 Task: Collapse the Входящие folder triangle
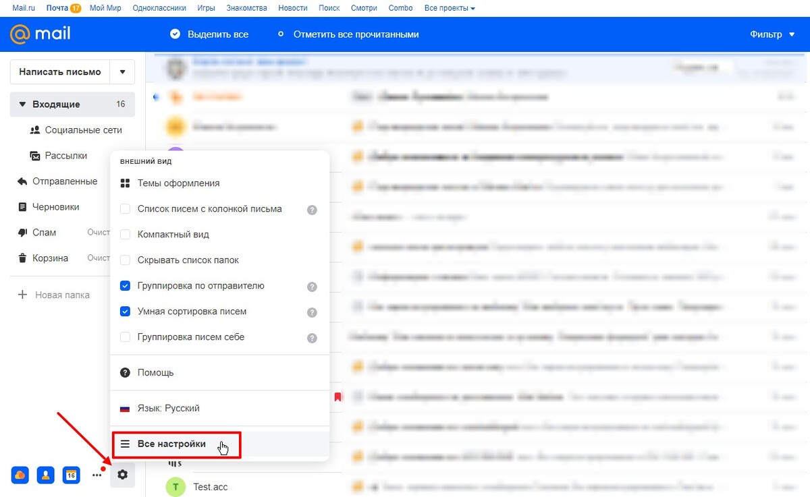22,105
